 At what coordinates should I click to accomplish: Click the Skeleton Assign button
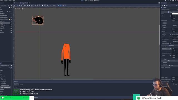tap(175, 26)
